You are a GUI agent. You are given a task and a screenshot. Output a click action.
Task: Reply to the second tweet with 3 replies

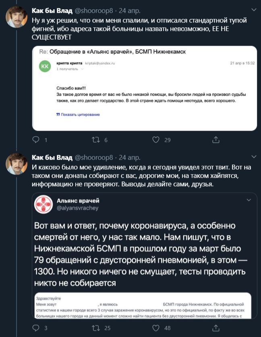[x=36, y=328]
